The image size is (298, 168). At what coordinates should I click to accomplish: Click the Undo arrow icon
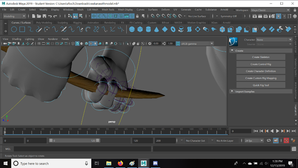click(50, 16)
